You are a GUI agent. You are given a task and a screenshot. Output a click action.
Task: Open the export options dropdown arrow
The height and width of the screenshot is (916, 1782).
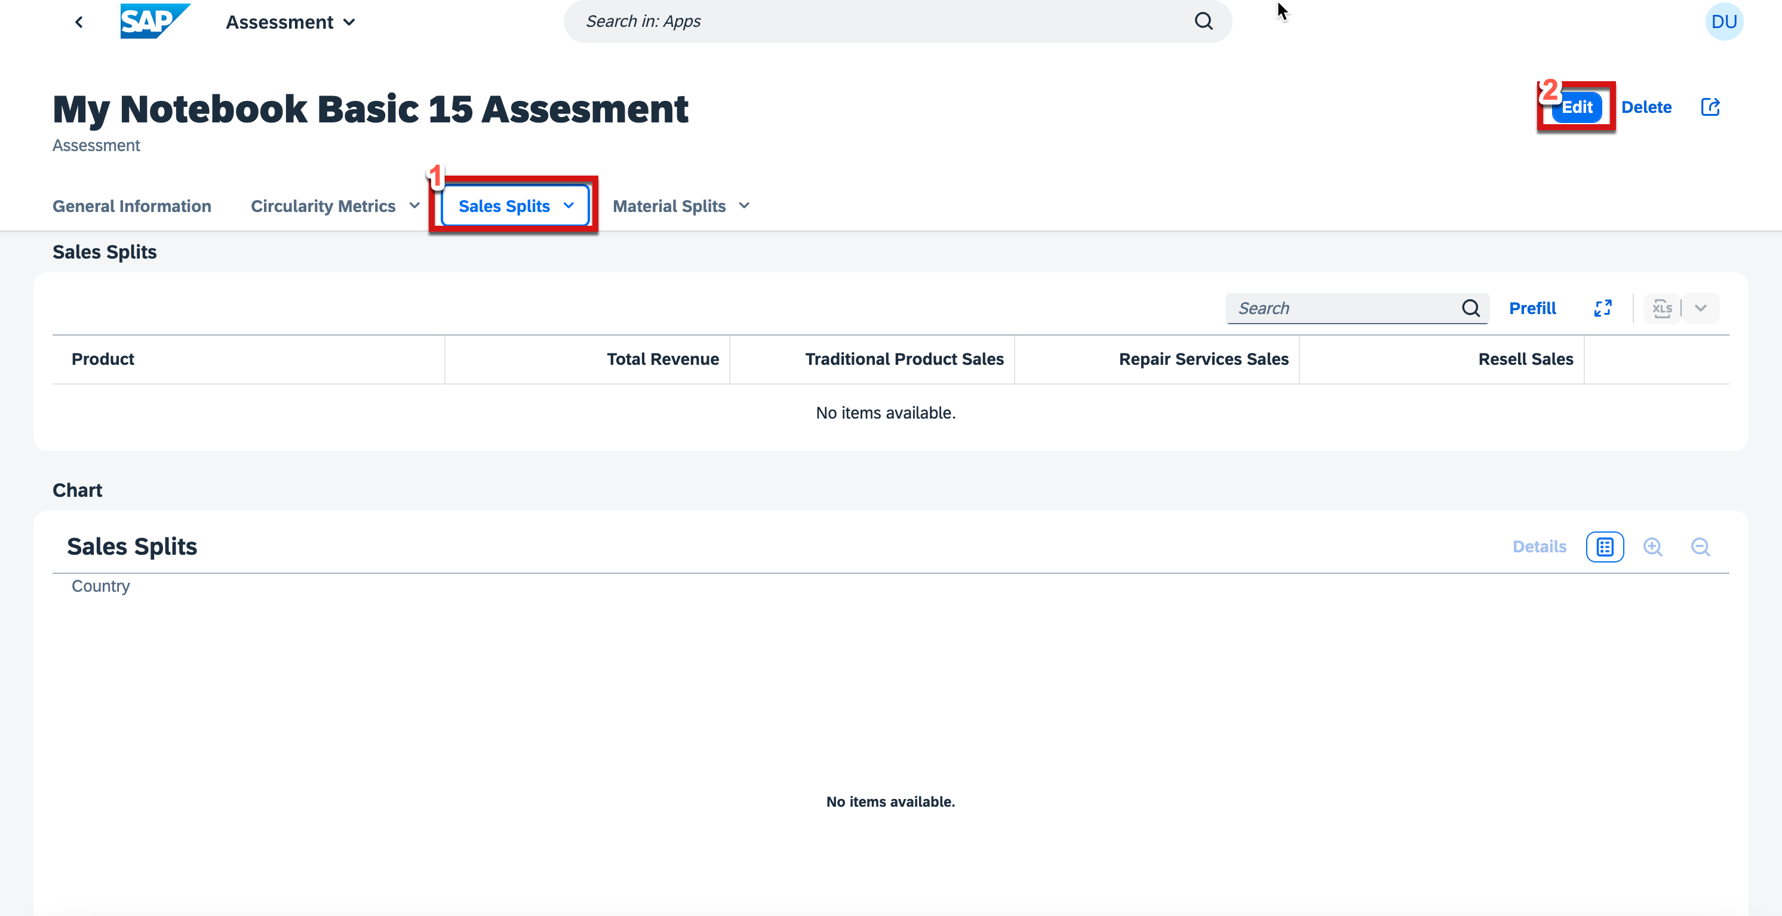pos(1700,309)
